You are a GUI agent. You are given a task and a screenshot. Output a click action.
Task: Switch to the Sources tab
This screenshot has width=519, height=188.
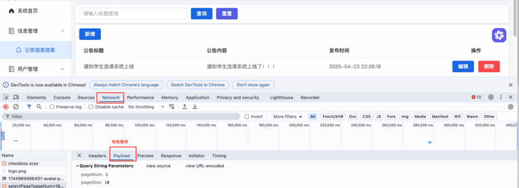86,98
